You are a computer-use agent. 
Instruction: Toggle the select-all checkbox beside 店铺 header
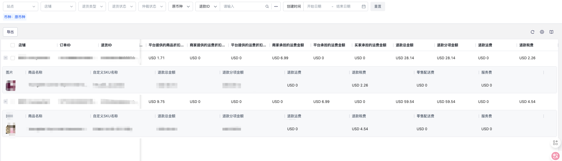(13, 45)
